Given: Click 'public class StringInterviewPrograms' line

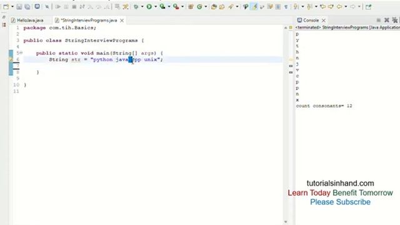Looking at the screenshot, I should (84, 41).
